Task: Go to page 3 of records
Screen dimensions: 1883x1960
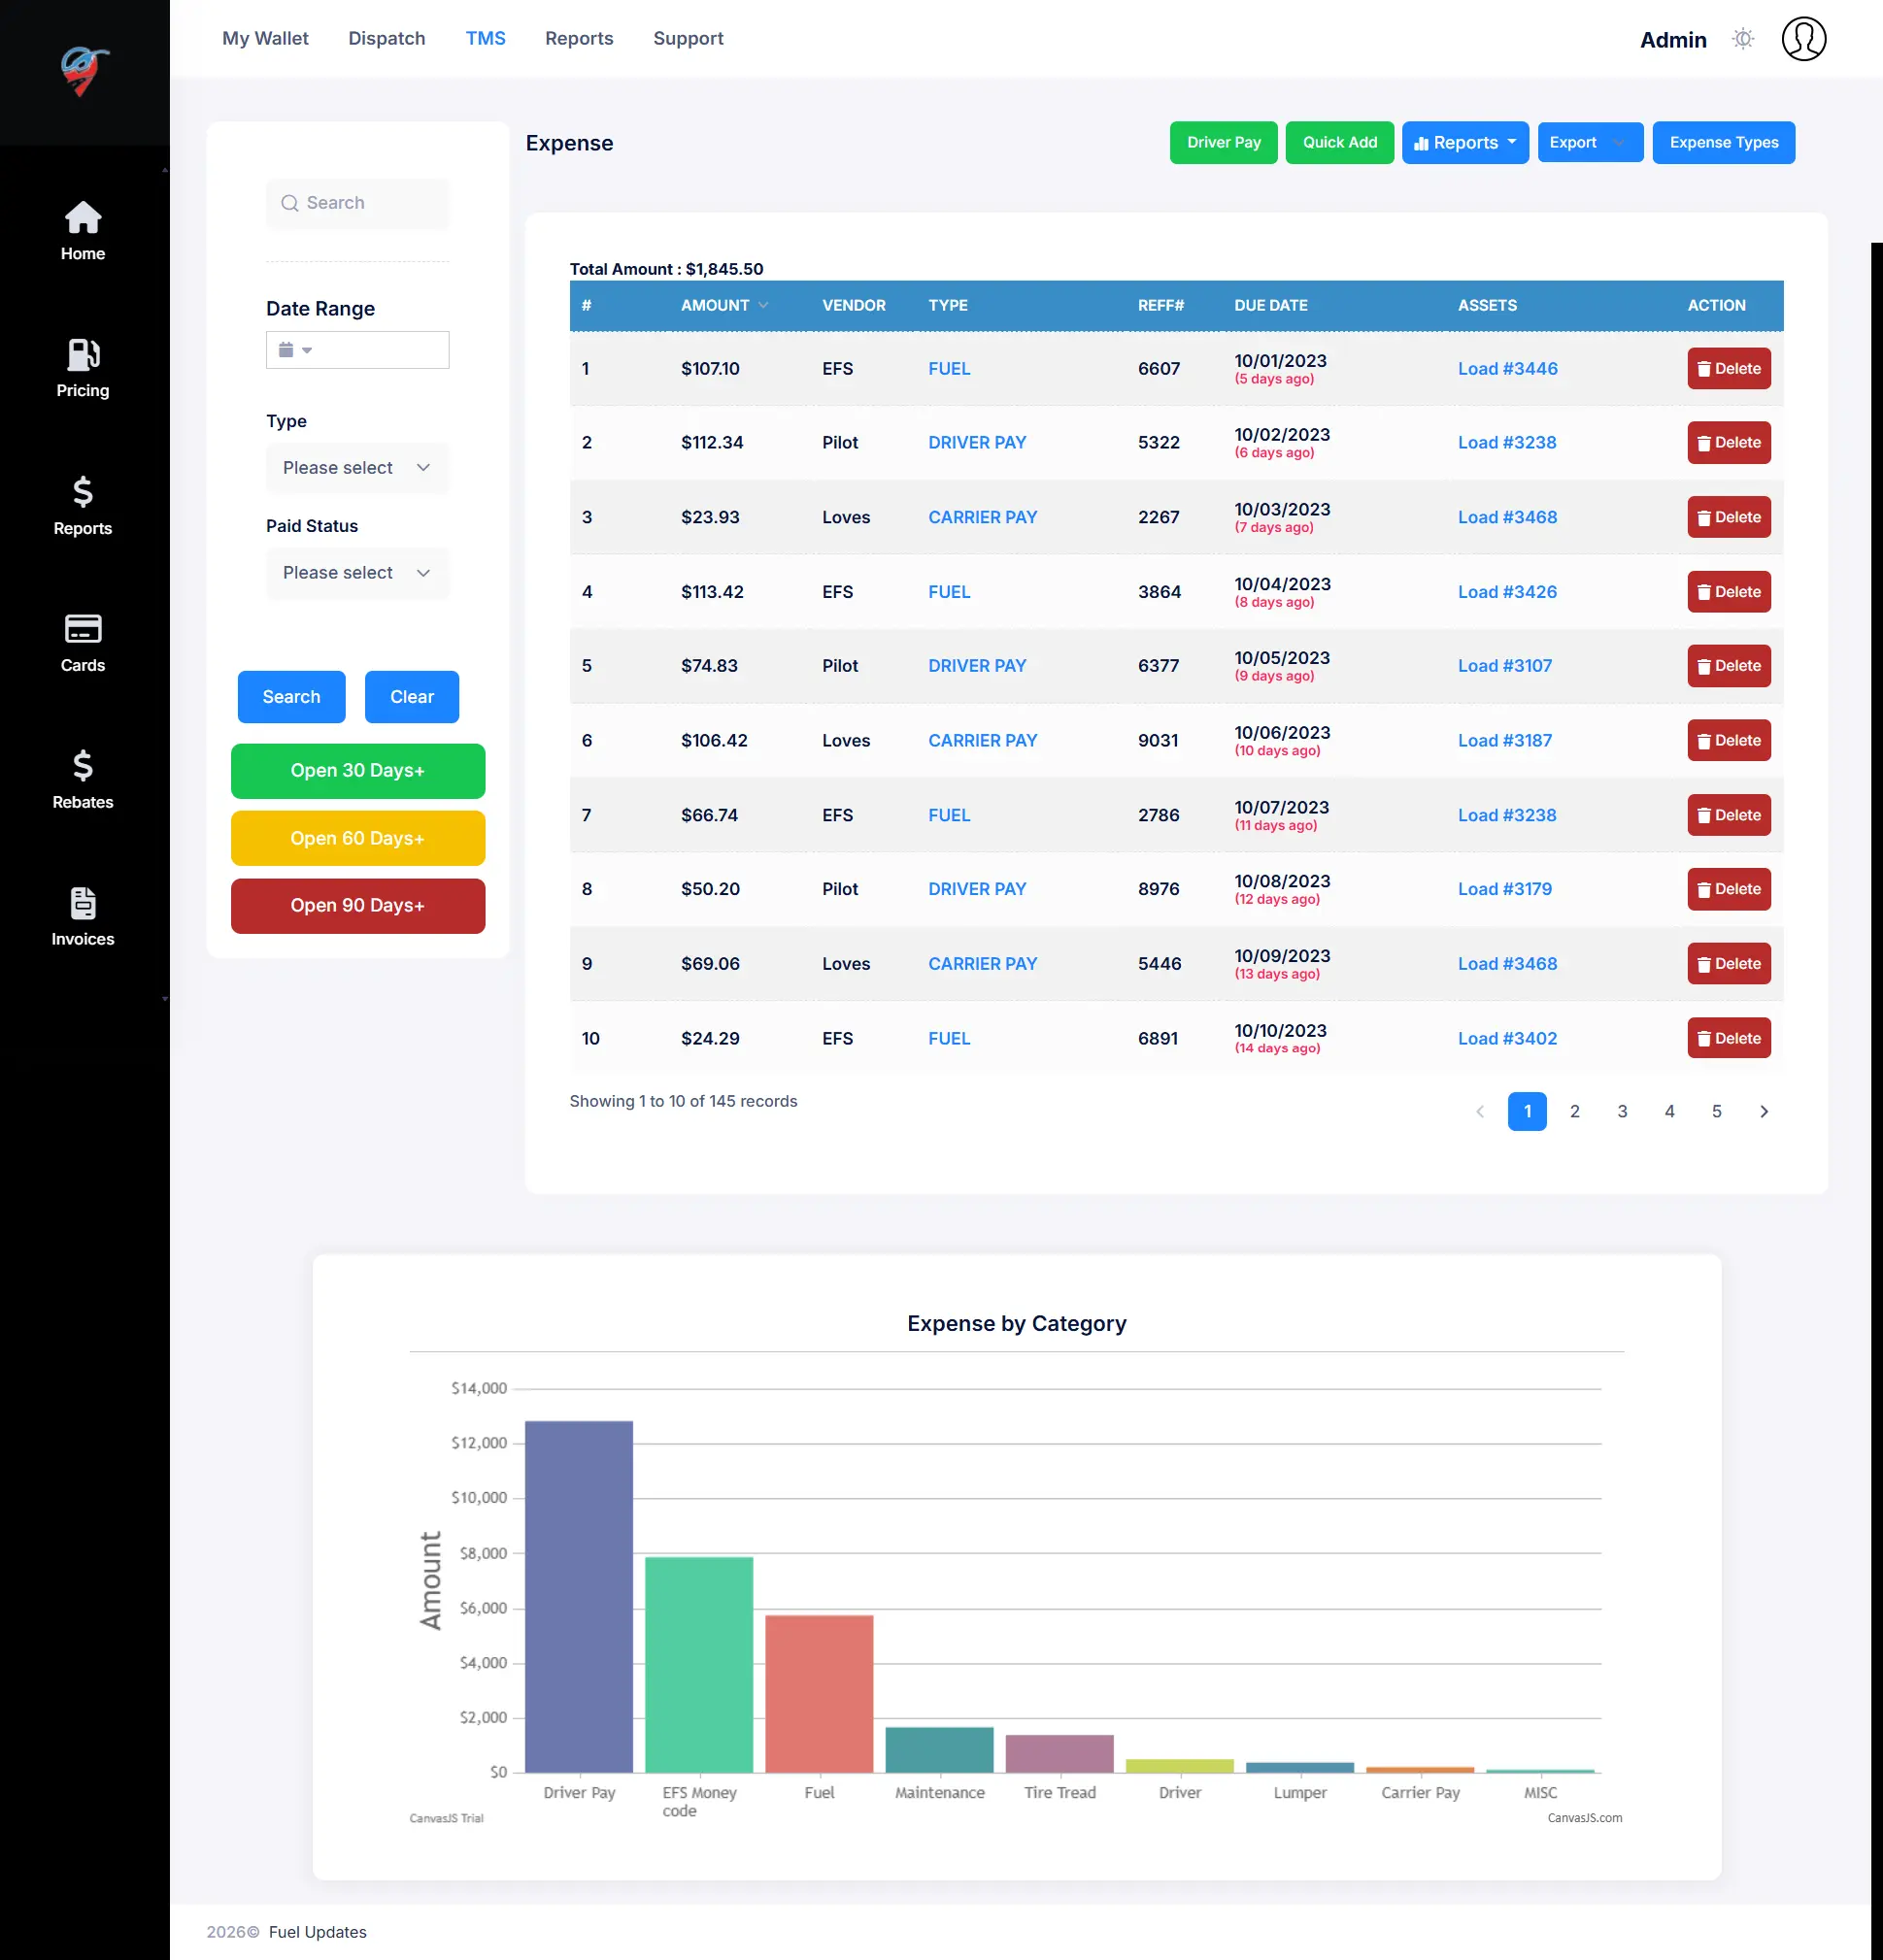Action: (x=1622, y=1111)
